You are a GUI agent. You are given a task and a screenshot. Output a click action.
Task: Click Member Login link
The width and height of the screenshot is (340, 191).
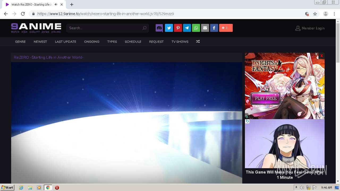310,28
